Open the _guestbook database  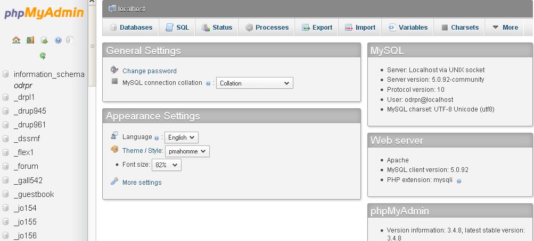(x=34, y=194)
